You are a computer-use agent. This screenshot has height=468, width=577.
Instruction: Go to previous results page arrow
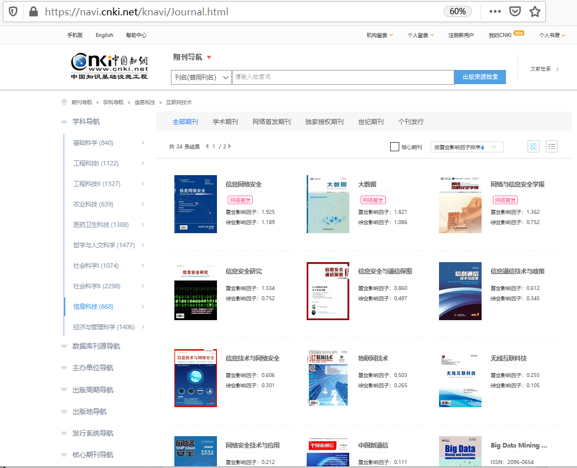(x=207, y=146)
